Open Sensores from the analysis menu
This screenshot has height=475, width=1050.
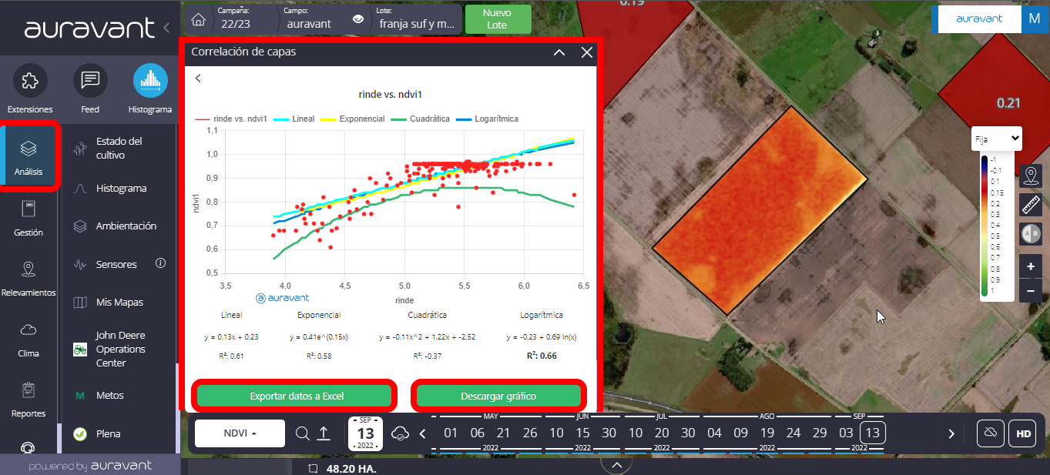(116, 265)
